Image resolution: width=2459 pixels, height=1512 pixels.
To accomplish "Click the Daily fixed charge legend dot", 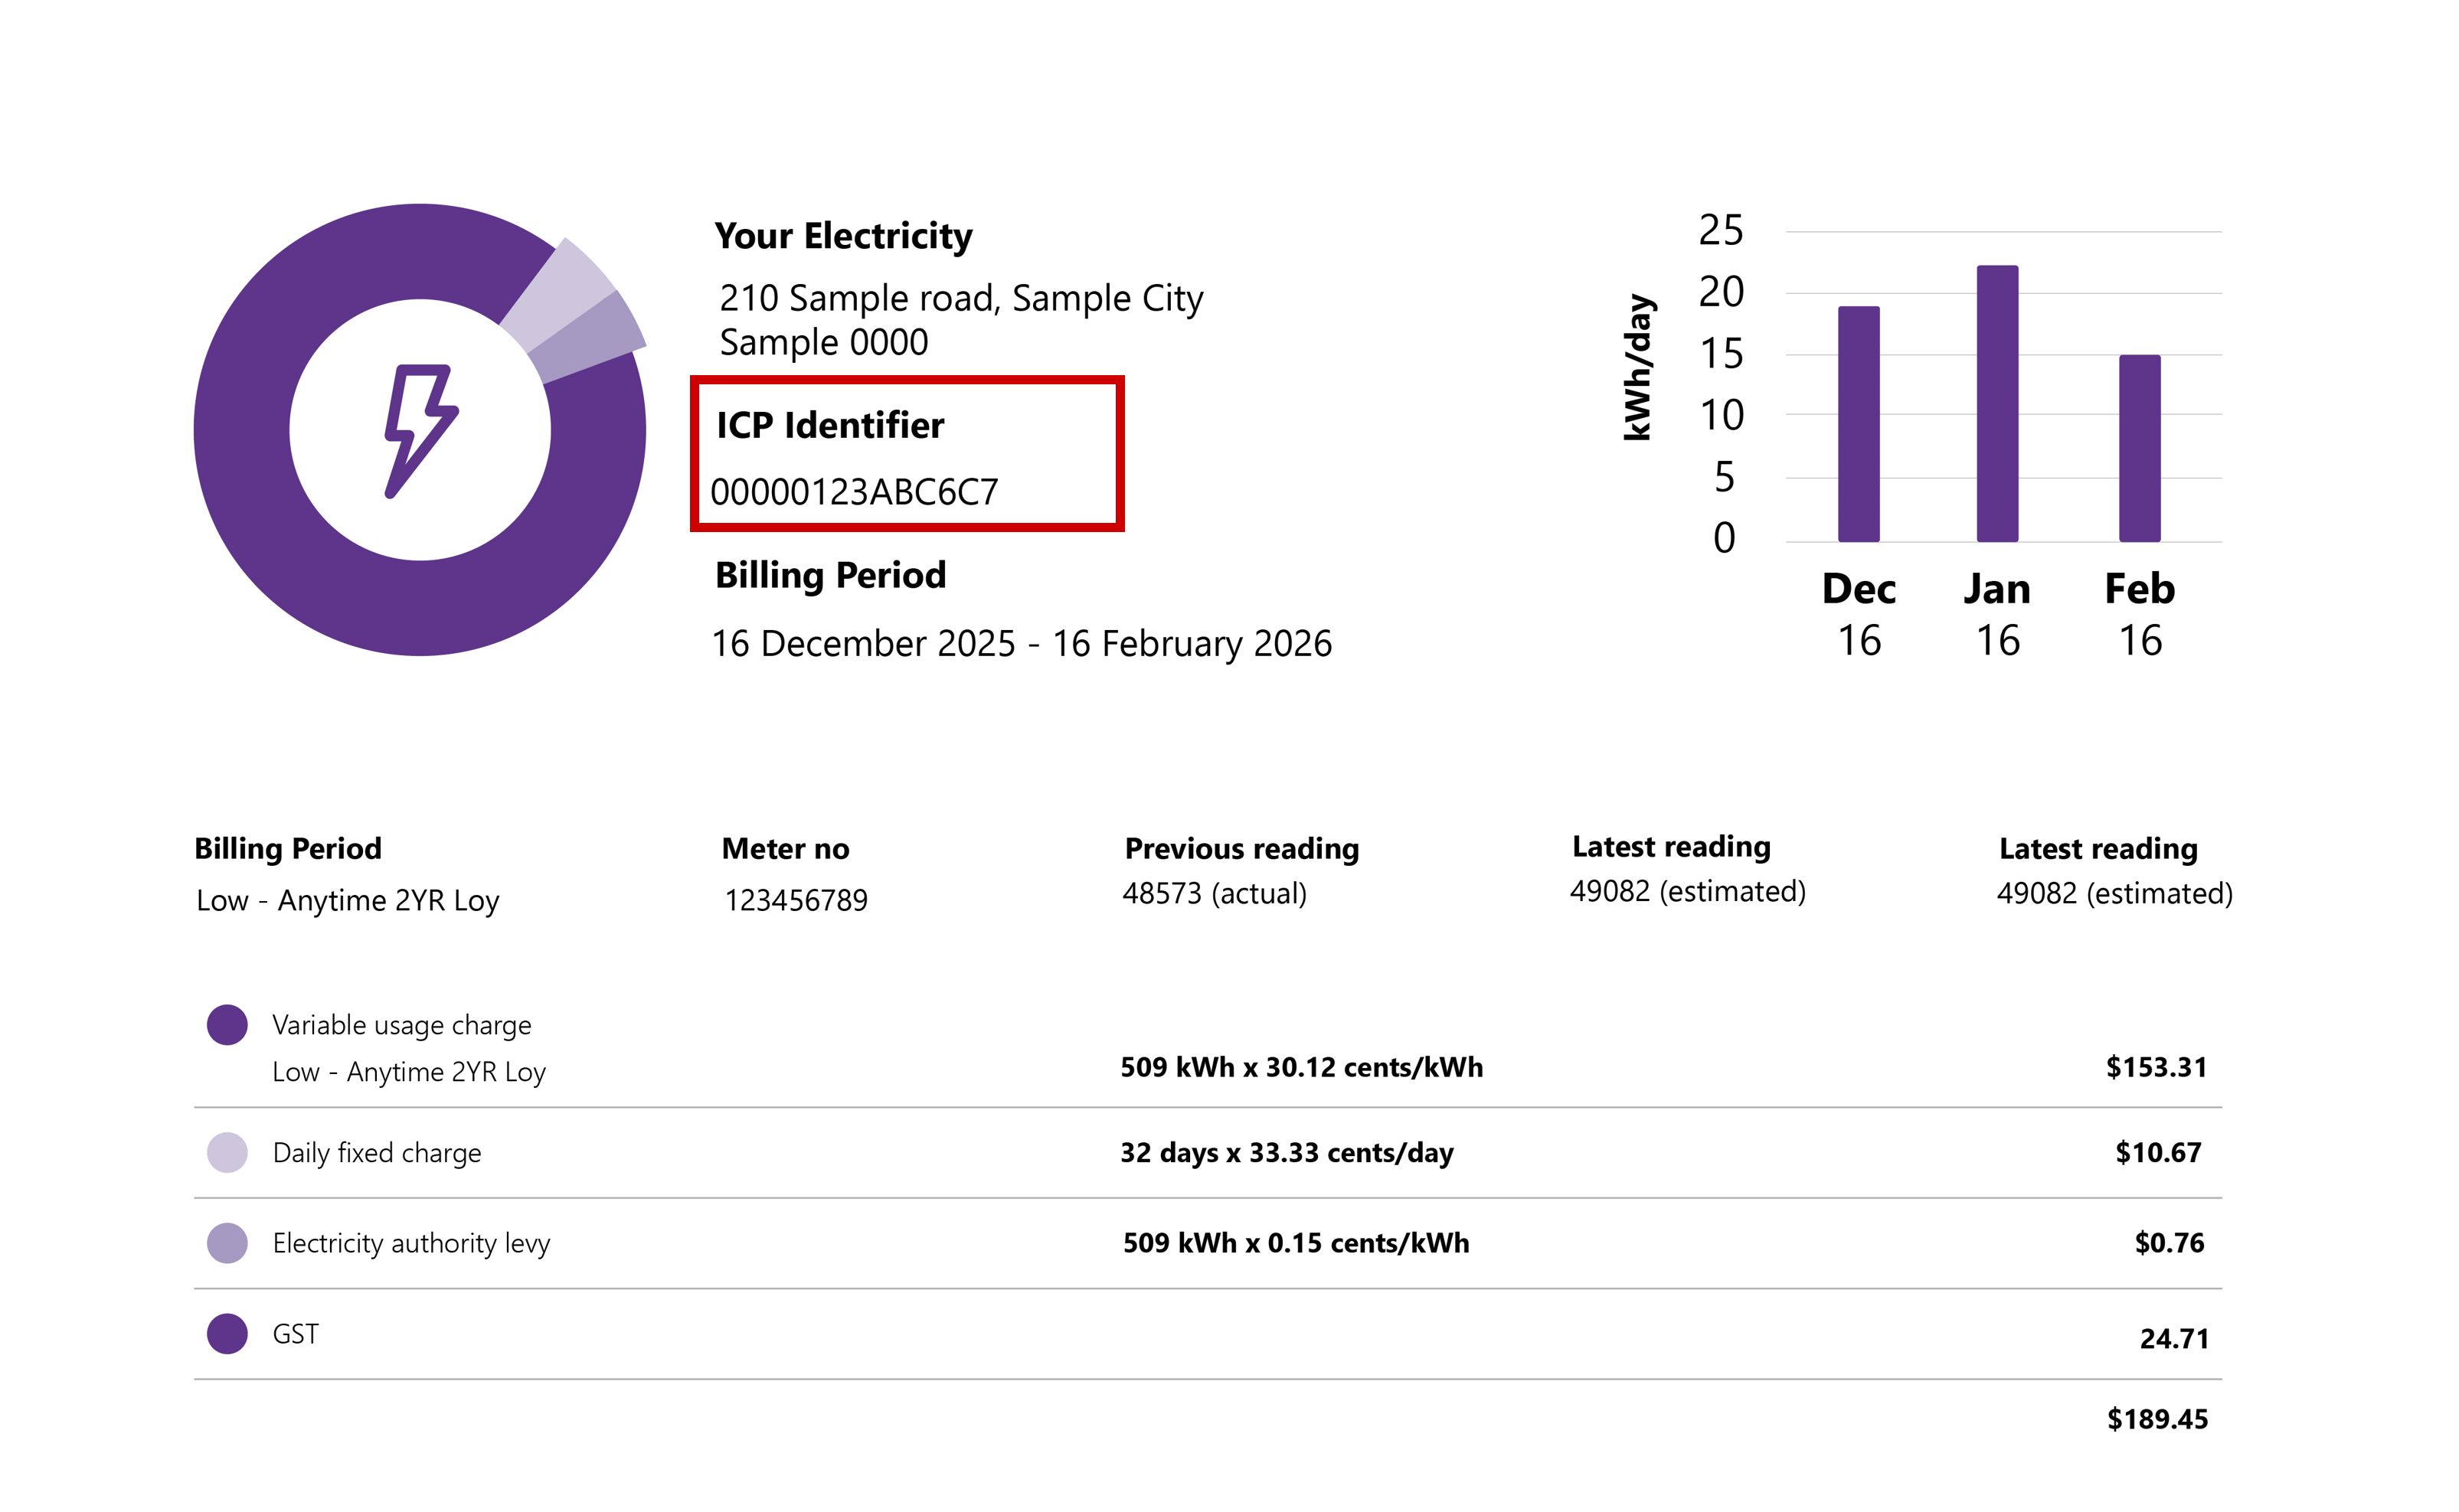I will (227, 1152).
